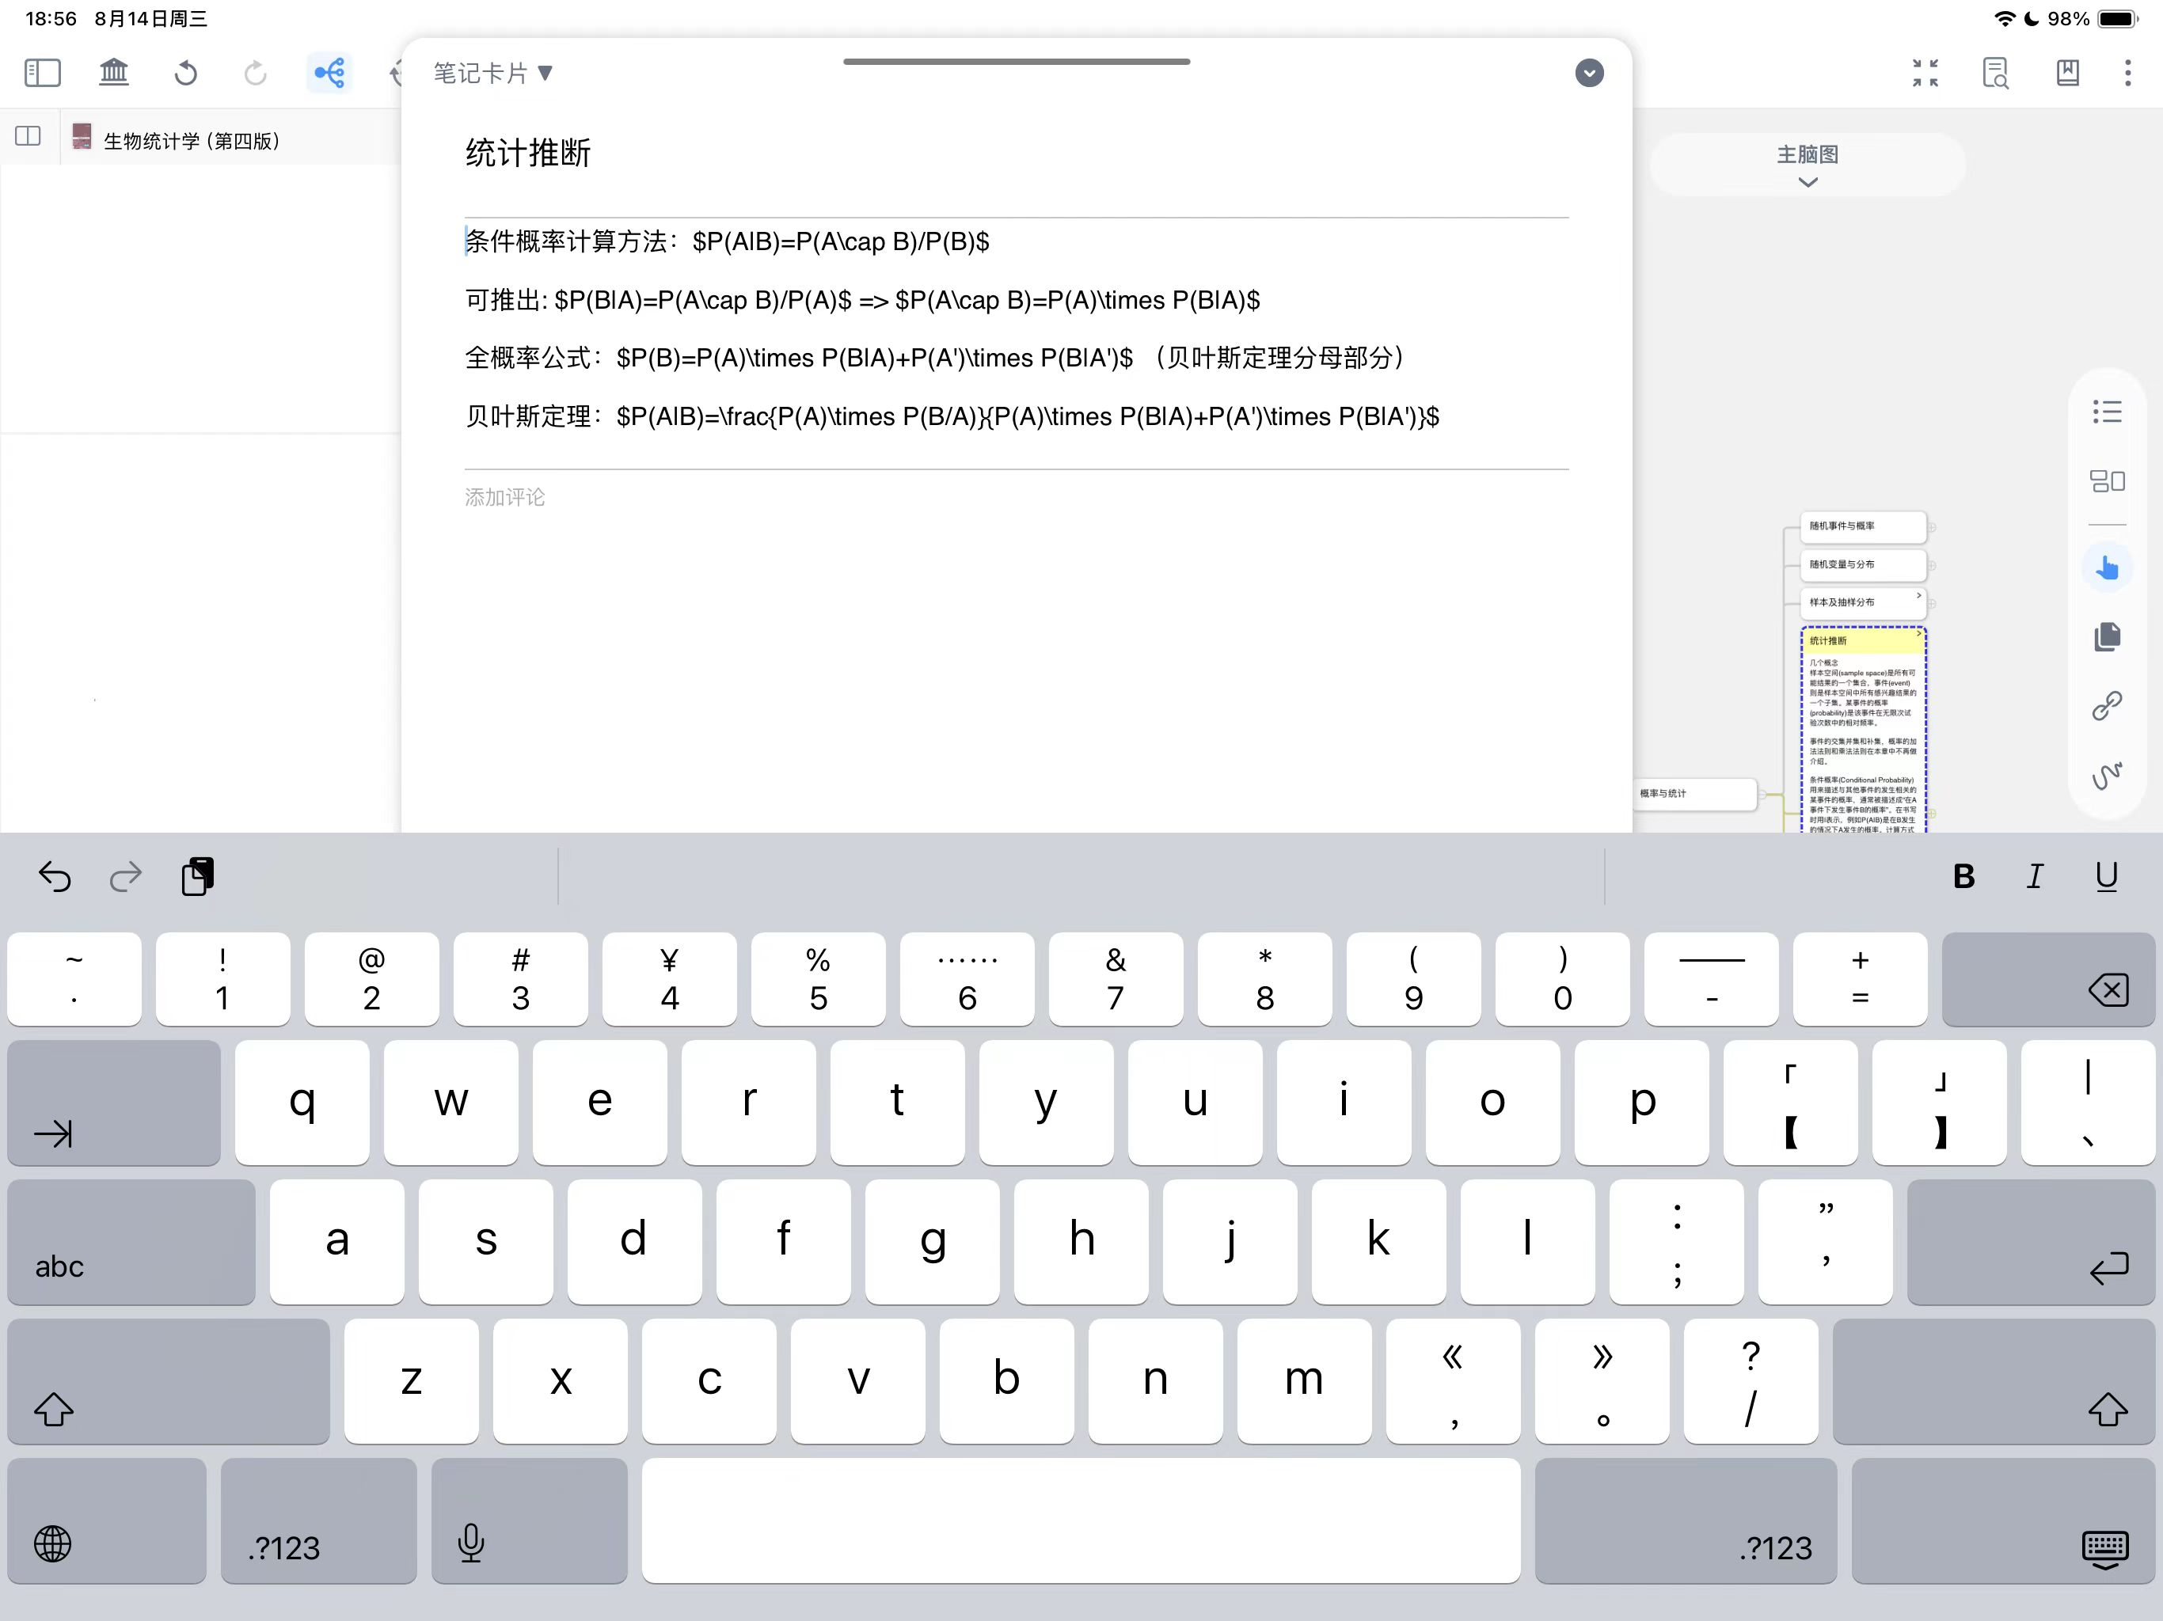Image resolution: width=2163 pixels, height=1621 pixels.
Task: Open the three-dot more menu
Action: tap(2127, 72)
